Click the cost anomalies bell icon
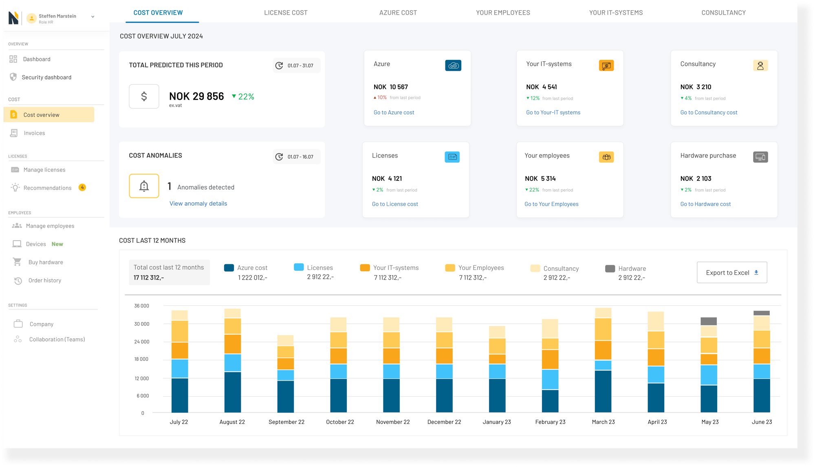Viewport: 815px width, 467px height. 144,186
